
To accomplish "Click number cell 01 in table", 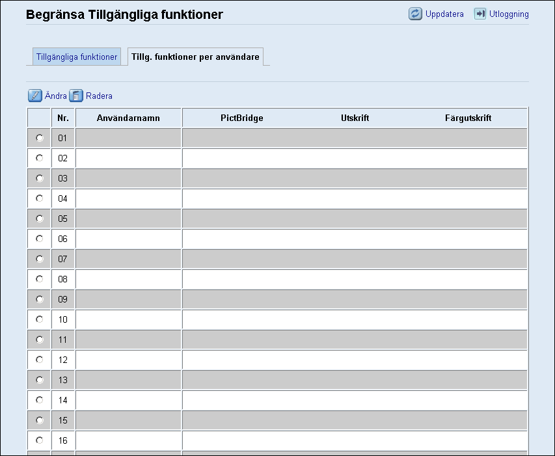I will pos(63,138).
